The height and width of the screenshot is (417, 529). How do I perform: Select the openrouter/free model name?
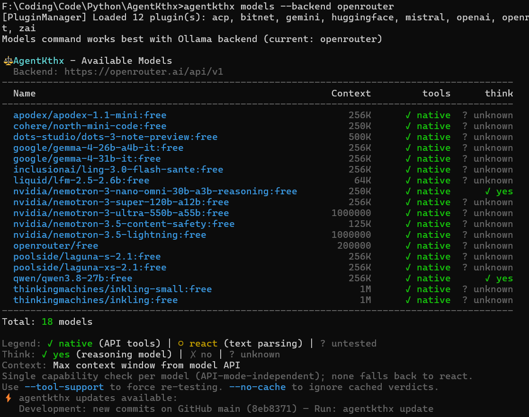click(x=56, y=245)
